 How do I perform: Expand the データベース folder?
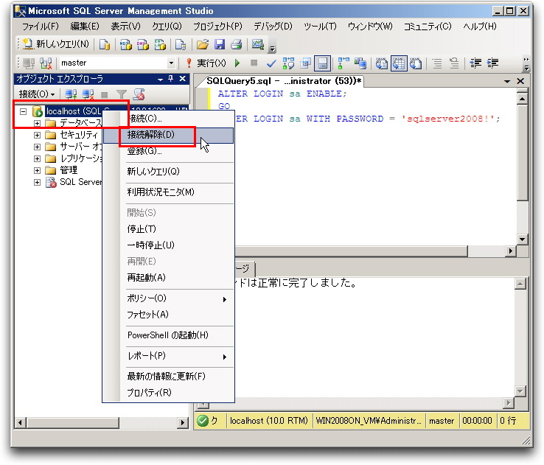[37, 123]
